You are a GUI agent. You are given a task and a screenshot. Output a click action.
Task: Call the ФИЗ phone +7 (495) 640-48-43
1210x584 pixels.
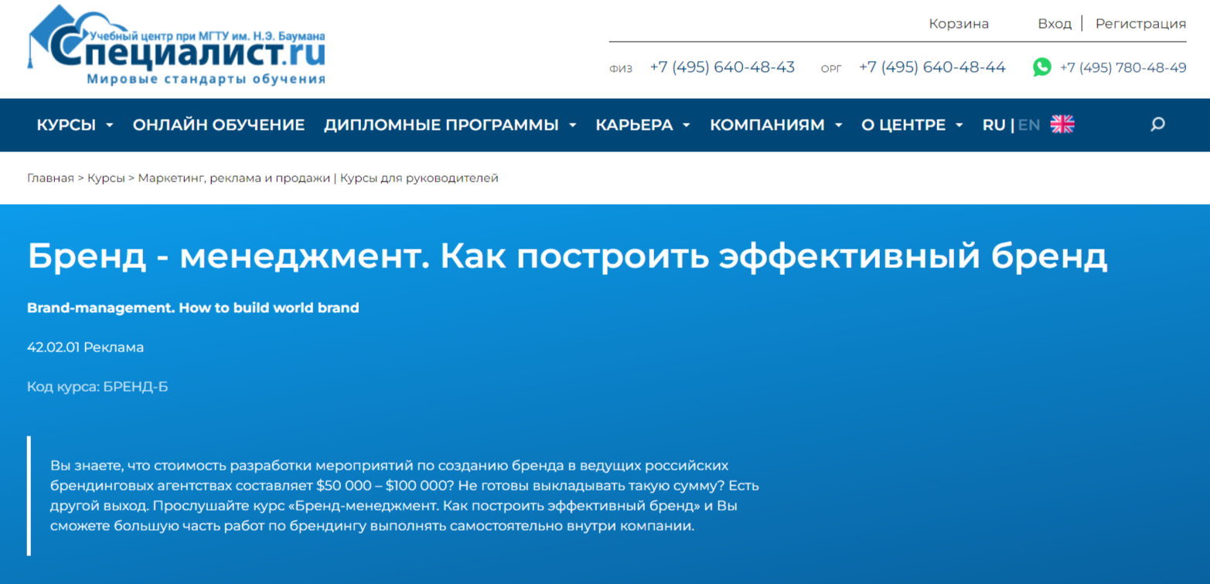tap(722, 67)
